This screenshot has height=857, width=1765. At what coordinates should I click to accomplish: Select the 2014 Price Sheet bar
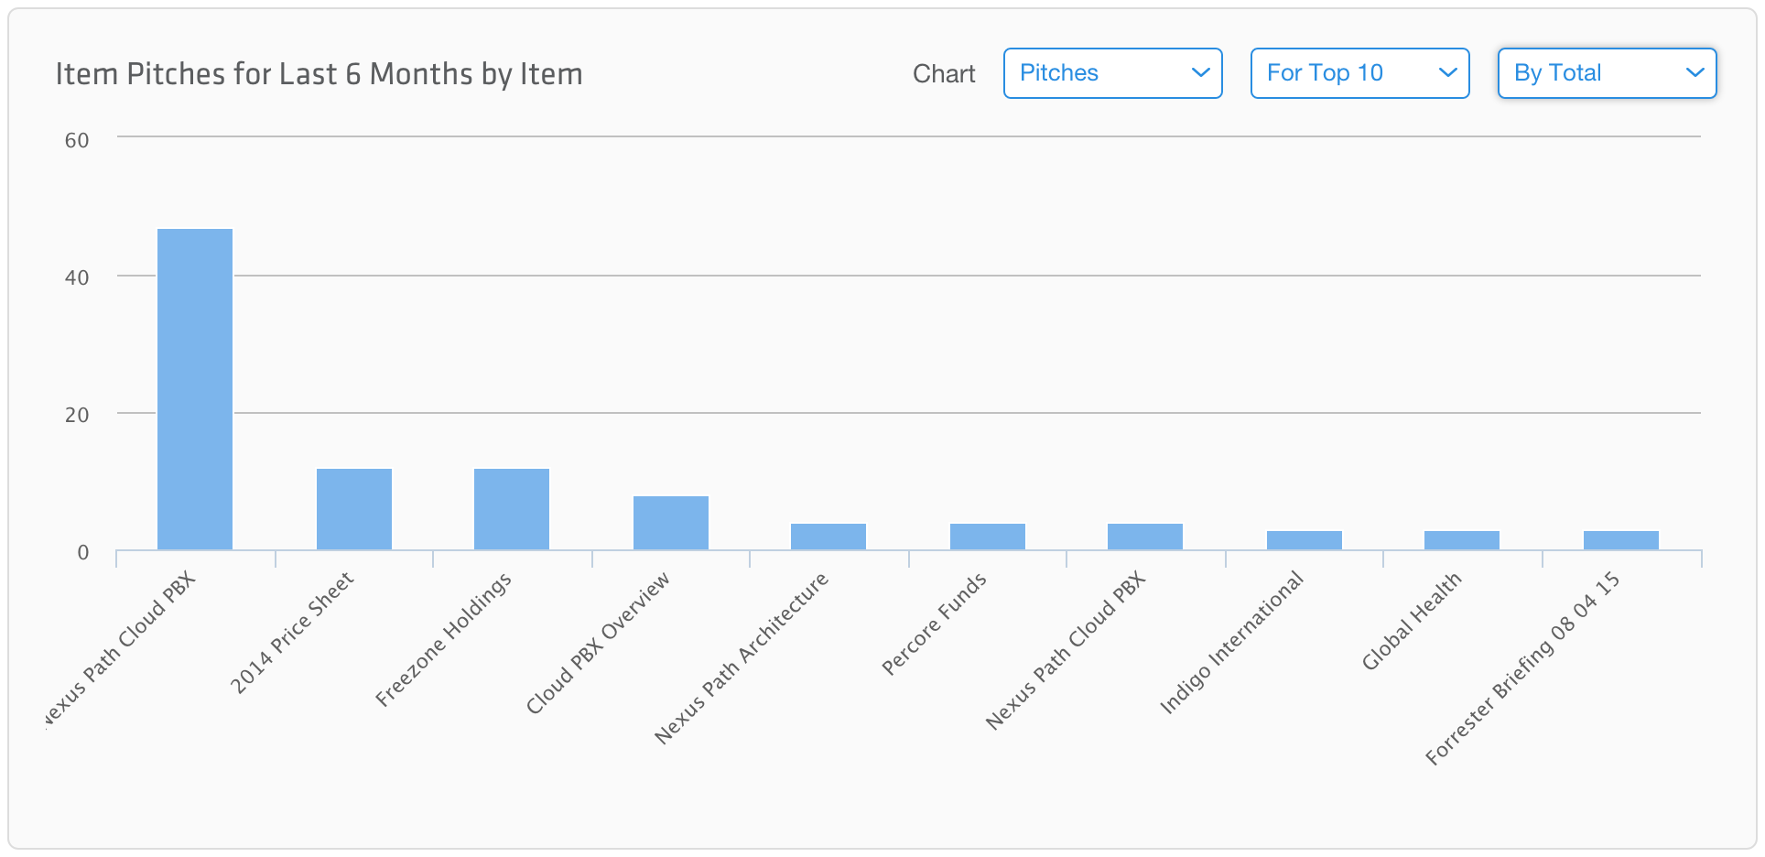(354, 509)
